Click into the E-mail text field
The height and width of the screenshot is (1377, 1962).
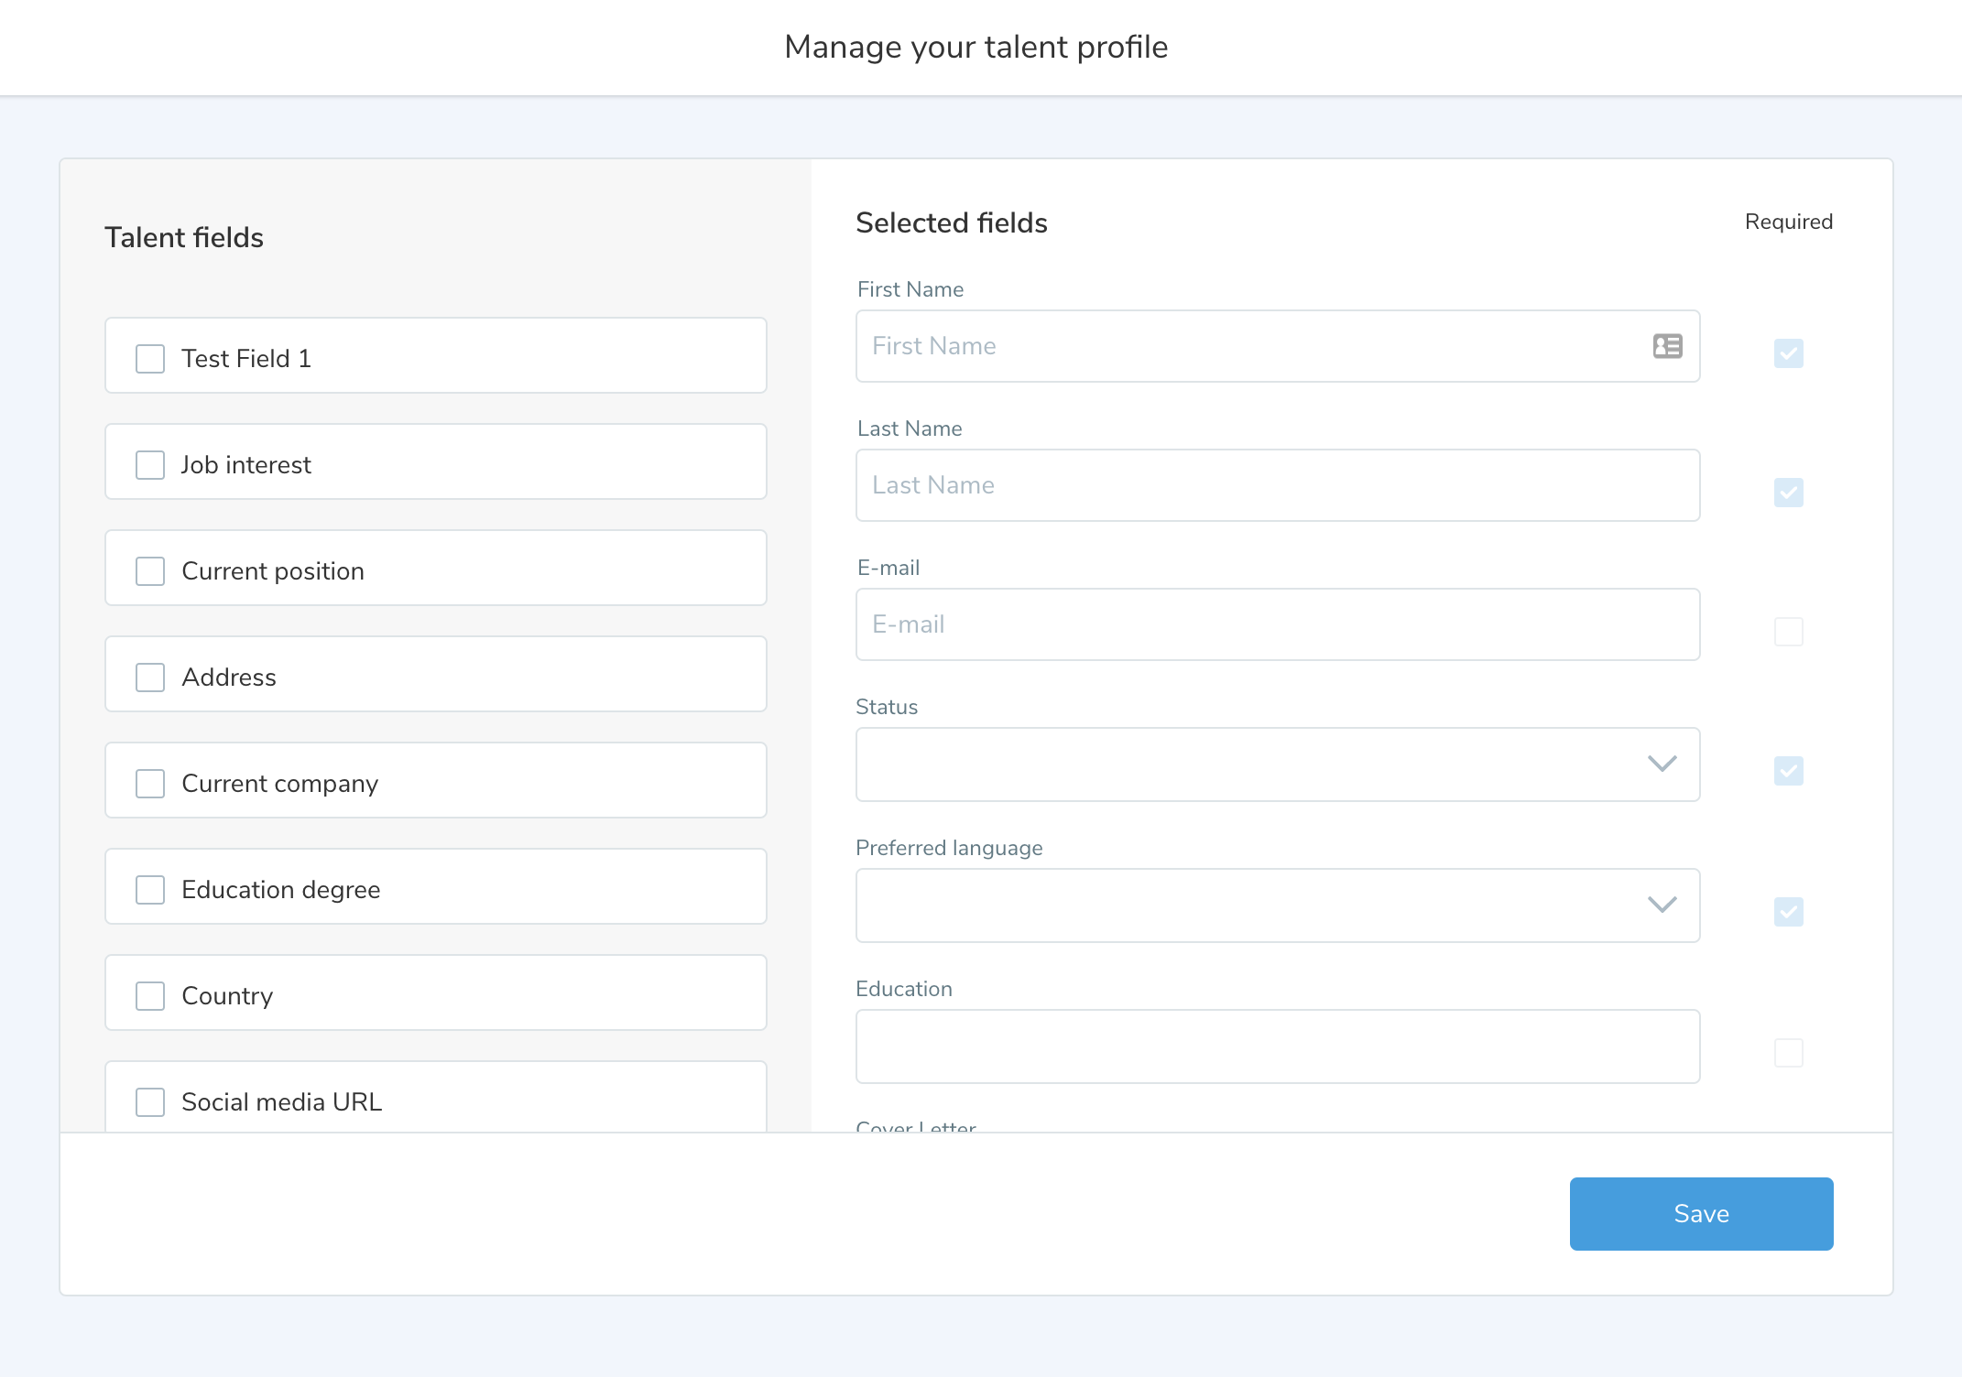(x=1277, y=624)
